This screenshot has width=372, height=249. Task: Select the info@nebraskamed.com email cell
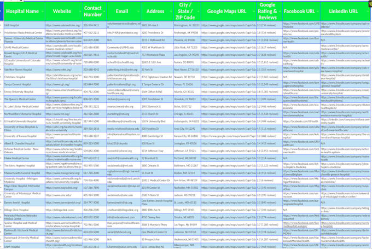click(x=124, y=217)
